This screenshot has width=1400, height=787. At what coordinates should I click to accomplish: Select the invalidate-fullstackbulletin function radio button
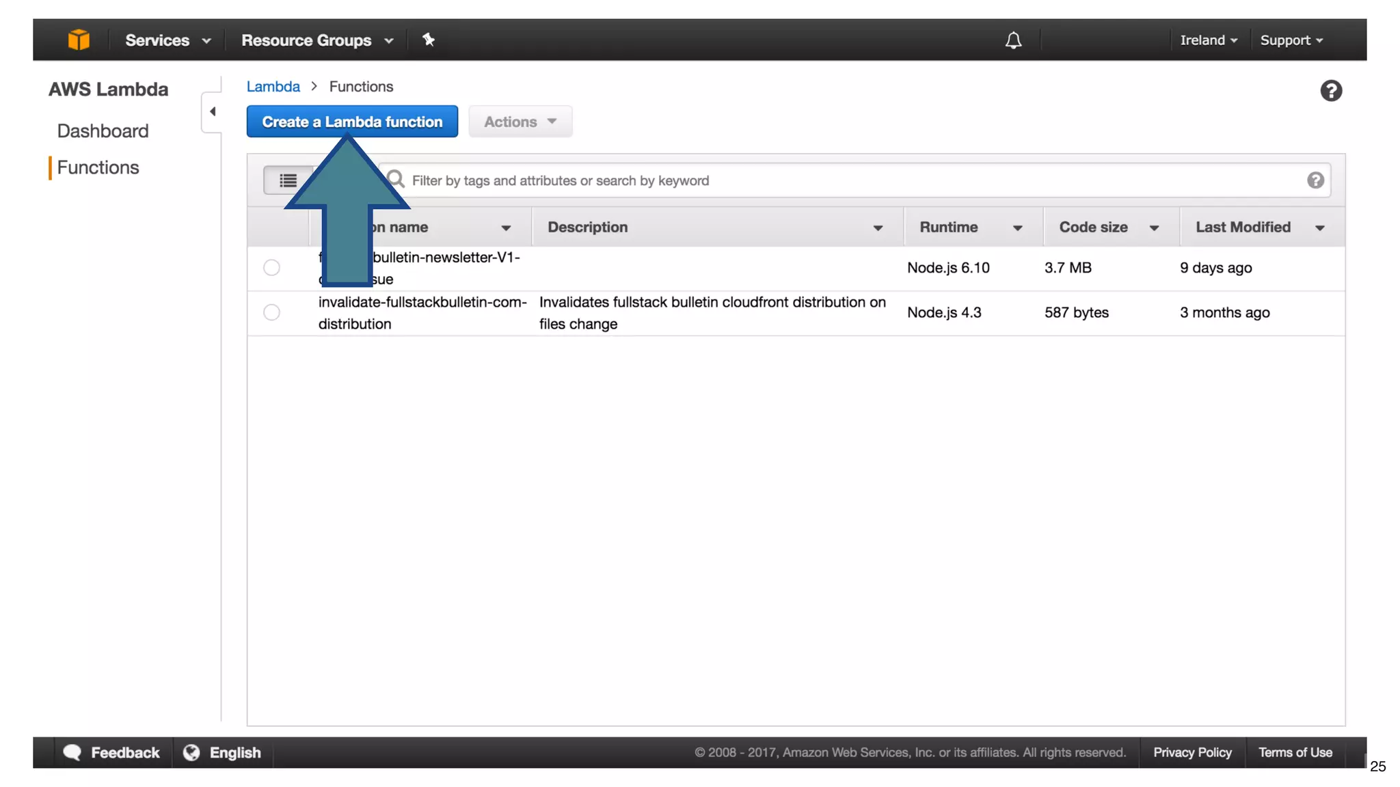tap(271, 312)
